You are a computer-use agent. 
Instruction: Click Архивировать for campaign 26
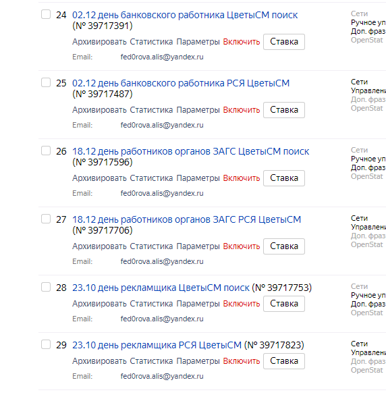tap(99, 178)
